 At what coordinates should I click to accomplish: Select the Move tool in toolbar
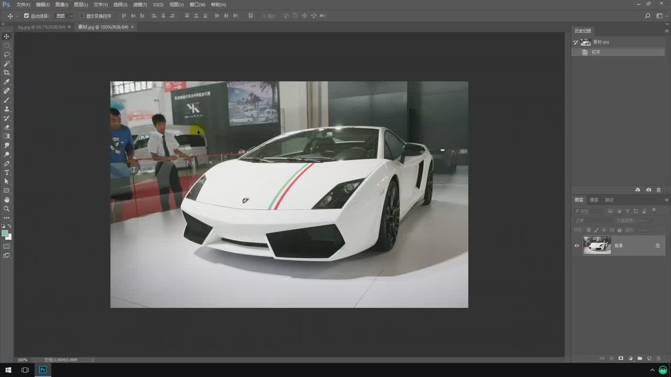coord(7,36)
